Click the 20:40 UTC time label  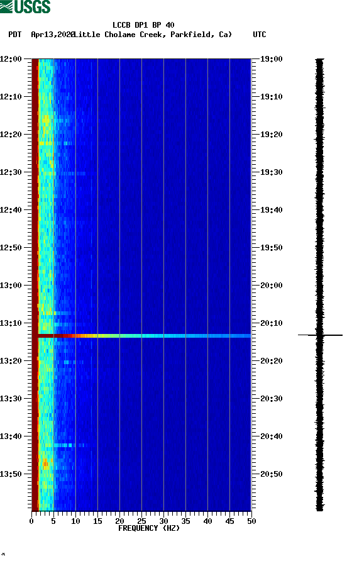[x=271, y=436]
